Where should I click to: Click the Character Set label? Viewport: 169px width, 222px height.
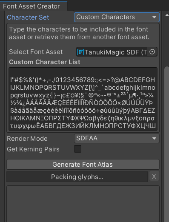pyautogui.click(x=28, y=17)
